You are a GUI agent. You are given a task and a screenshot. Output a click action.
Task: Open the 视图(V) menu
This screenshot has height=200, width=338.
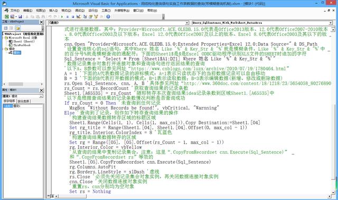(41, 11)
